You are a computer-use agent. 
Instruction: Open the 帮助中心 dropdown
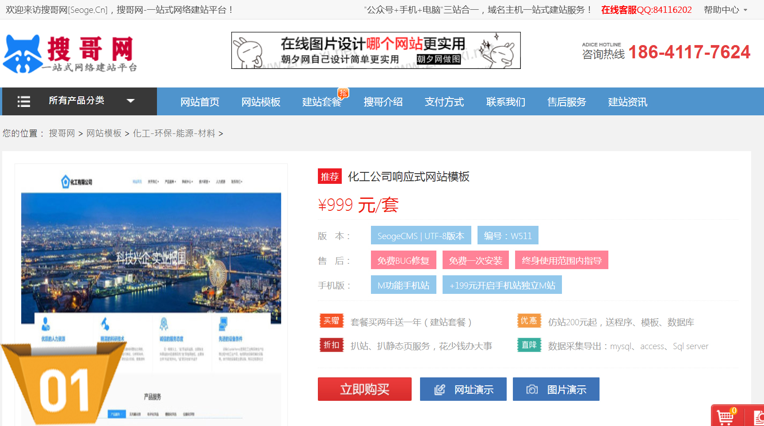coord(725,10)
